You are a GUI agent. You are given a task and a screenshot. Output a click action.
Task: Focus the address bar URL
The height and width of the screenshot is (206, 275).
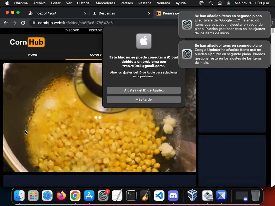tap(75, 23)
